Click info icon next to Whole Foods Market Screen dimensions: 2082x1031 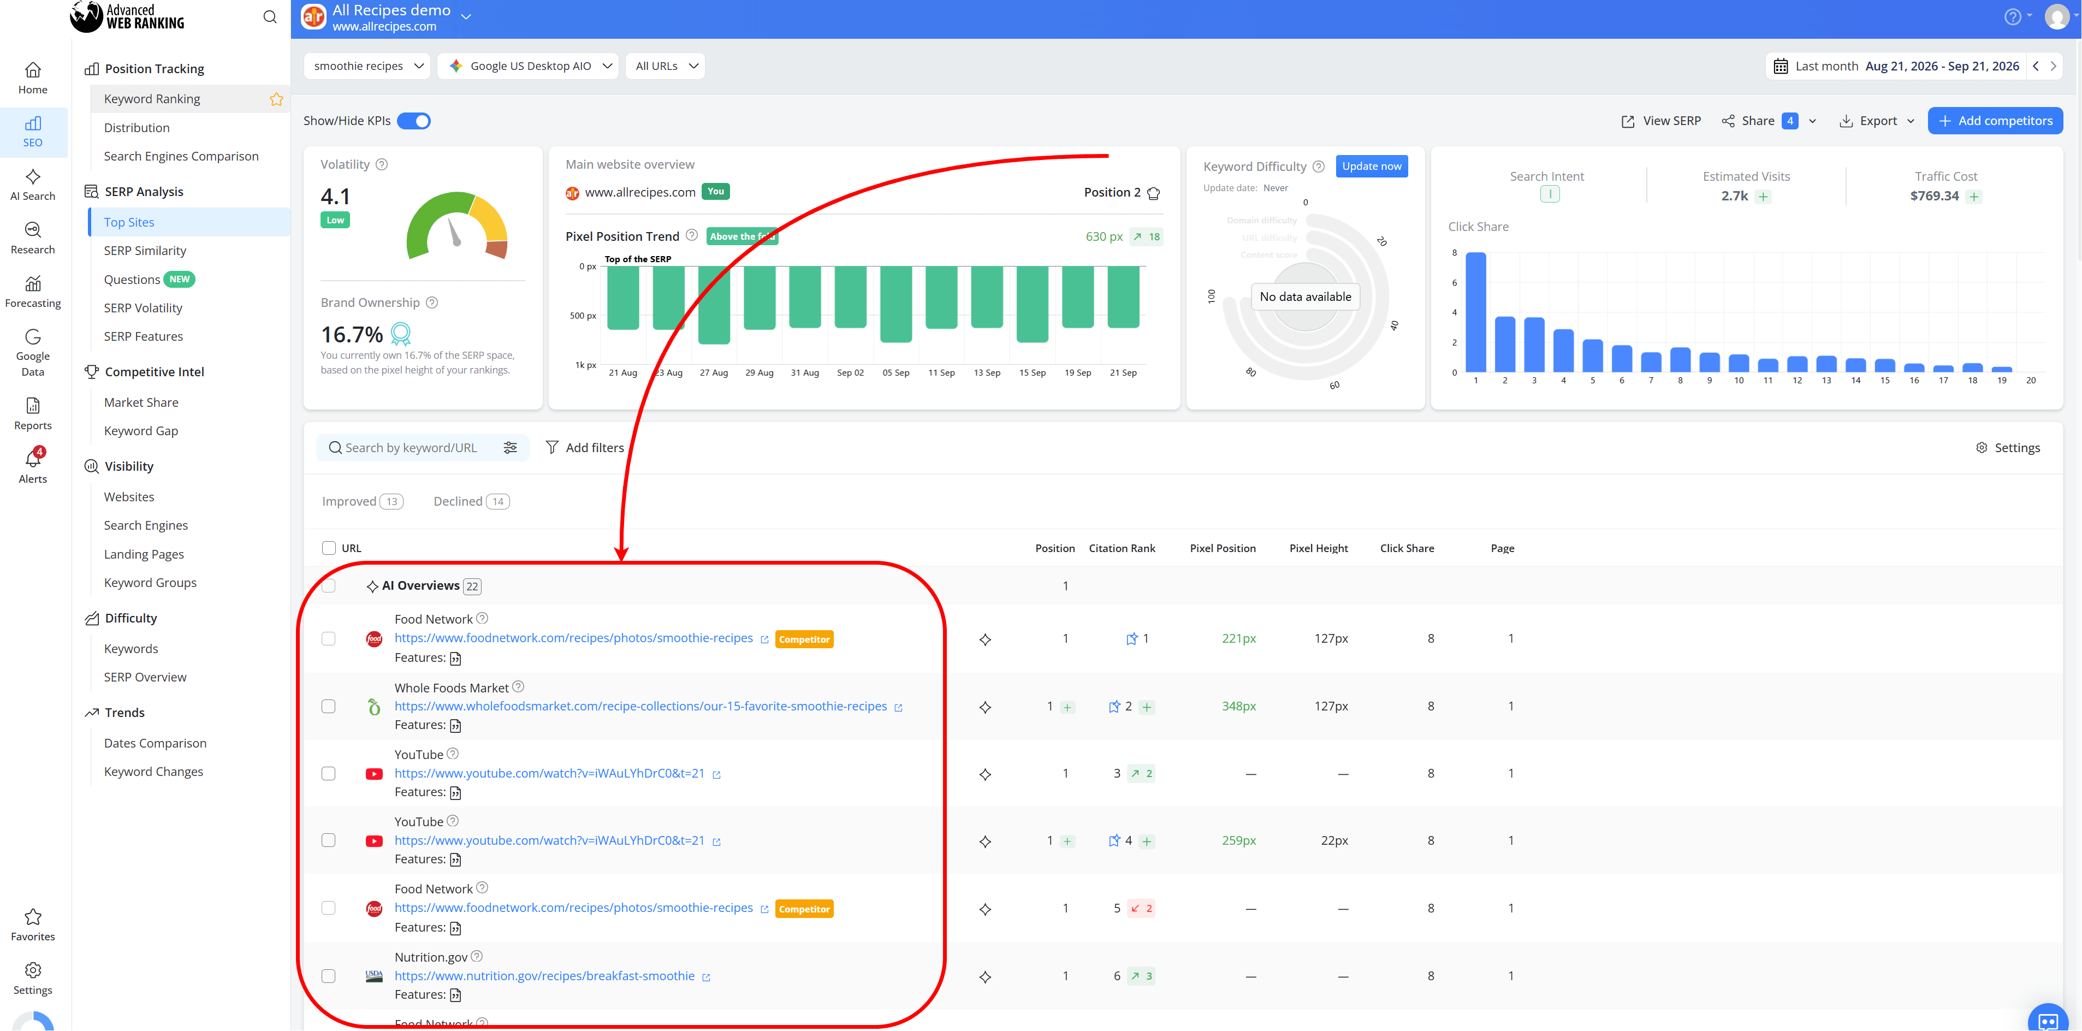coord(519,687)
